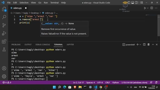Open Google Chrome from taskbar
Screen dimensions: 160x90
(x=101, y=87)
